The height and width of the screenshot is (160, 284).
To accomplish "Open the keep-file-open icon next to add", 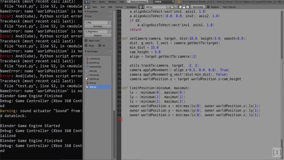I will (x=172, y=7).
